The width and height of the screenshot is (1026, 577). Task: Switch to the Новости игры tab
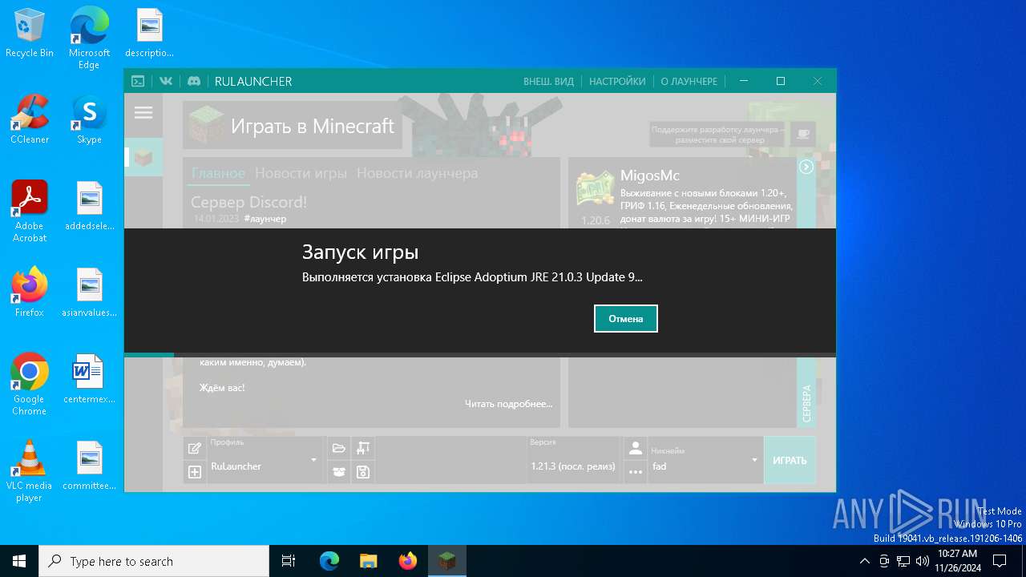point(301,173)
